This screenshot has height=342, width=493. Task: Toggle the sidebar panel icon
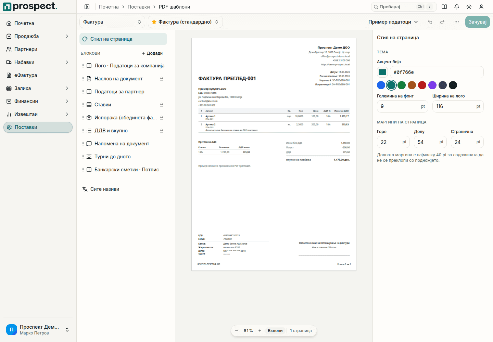tap(87, 7)
